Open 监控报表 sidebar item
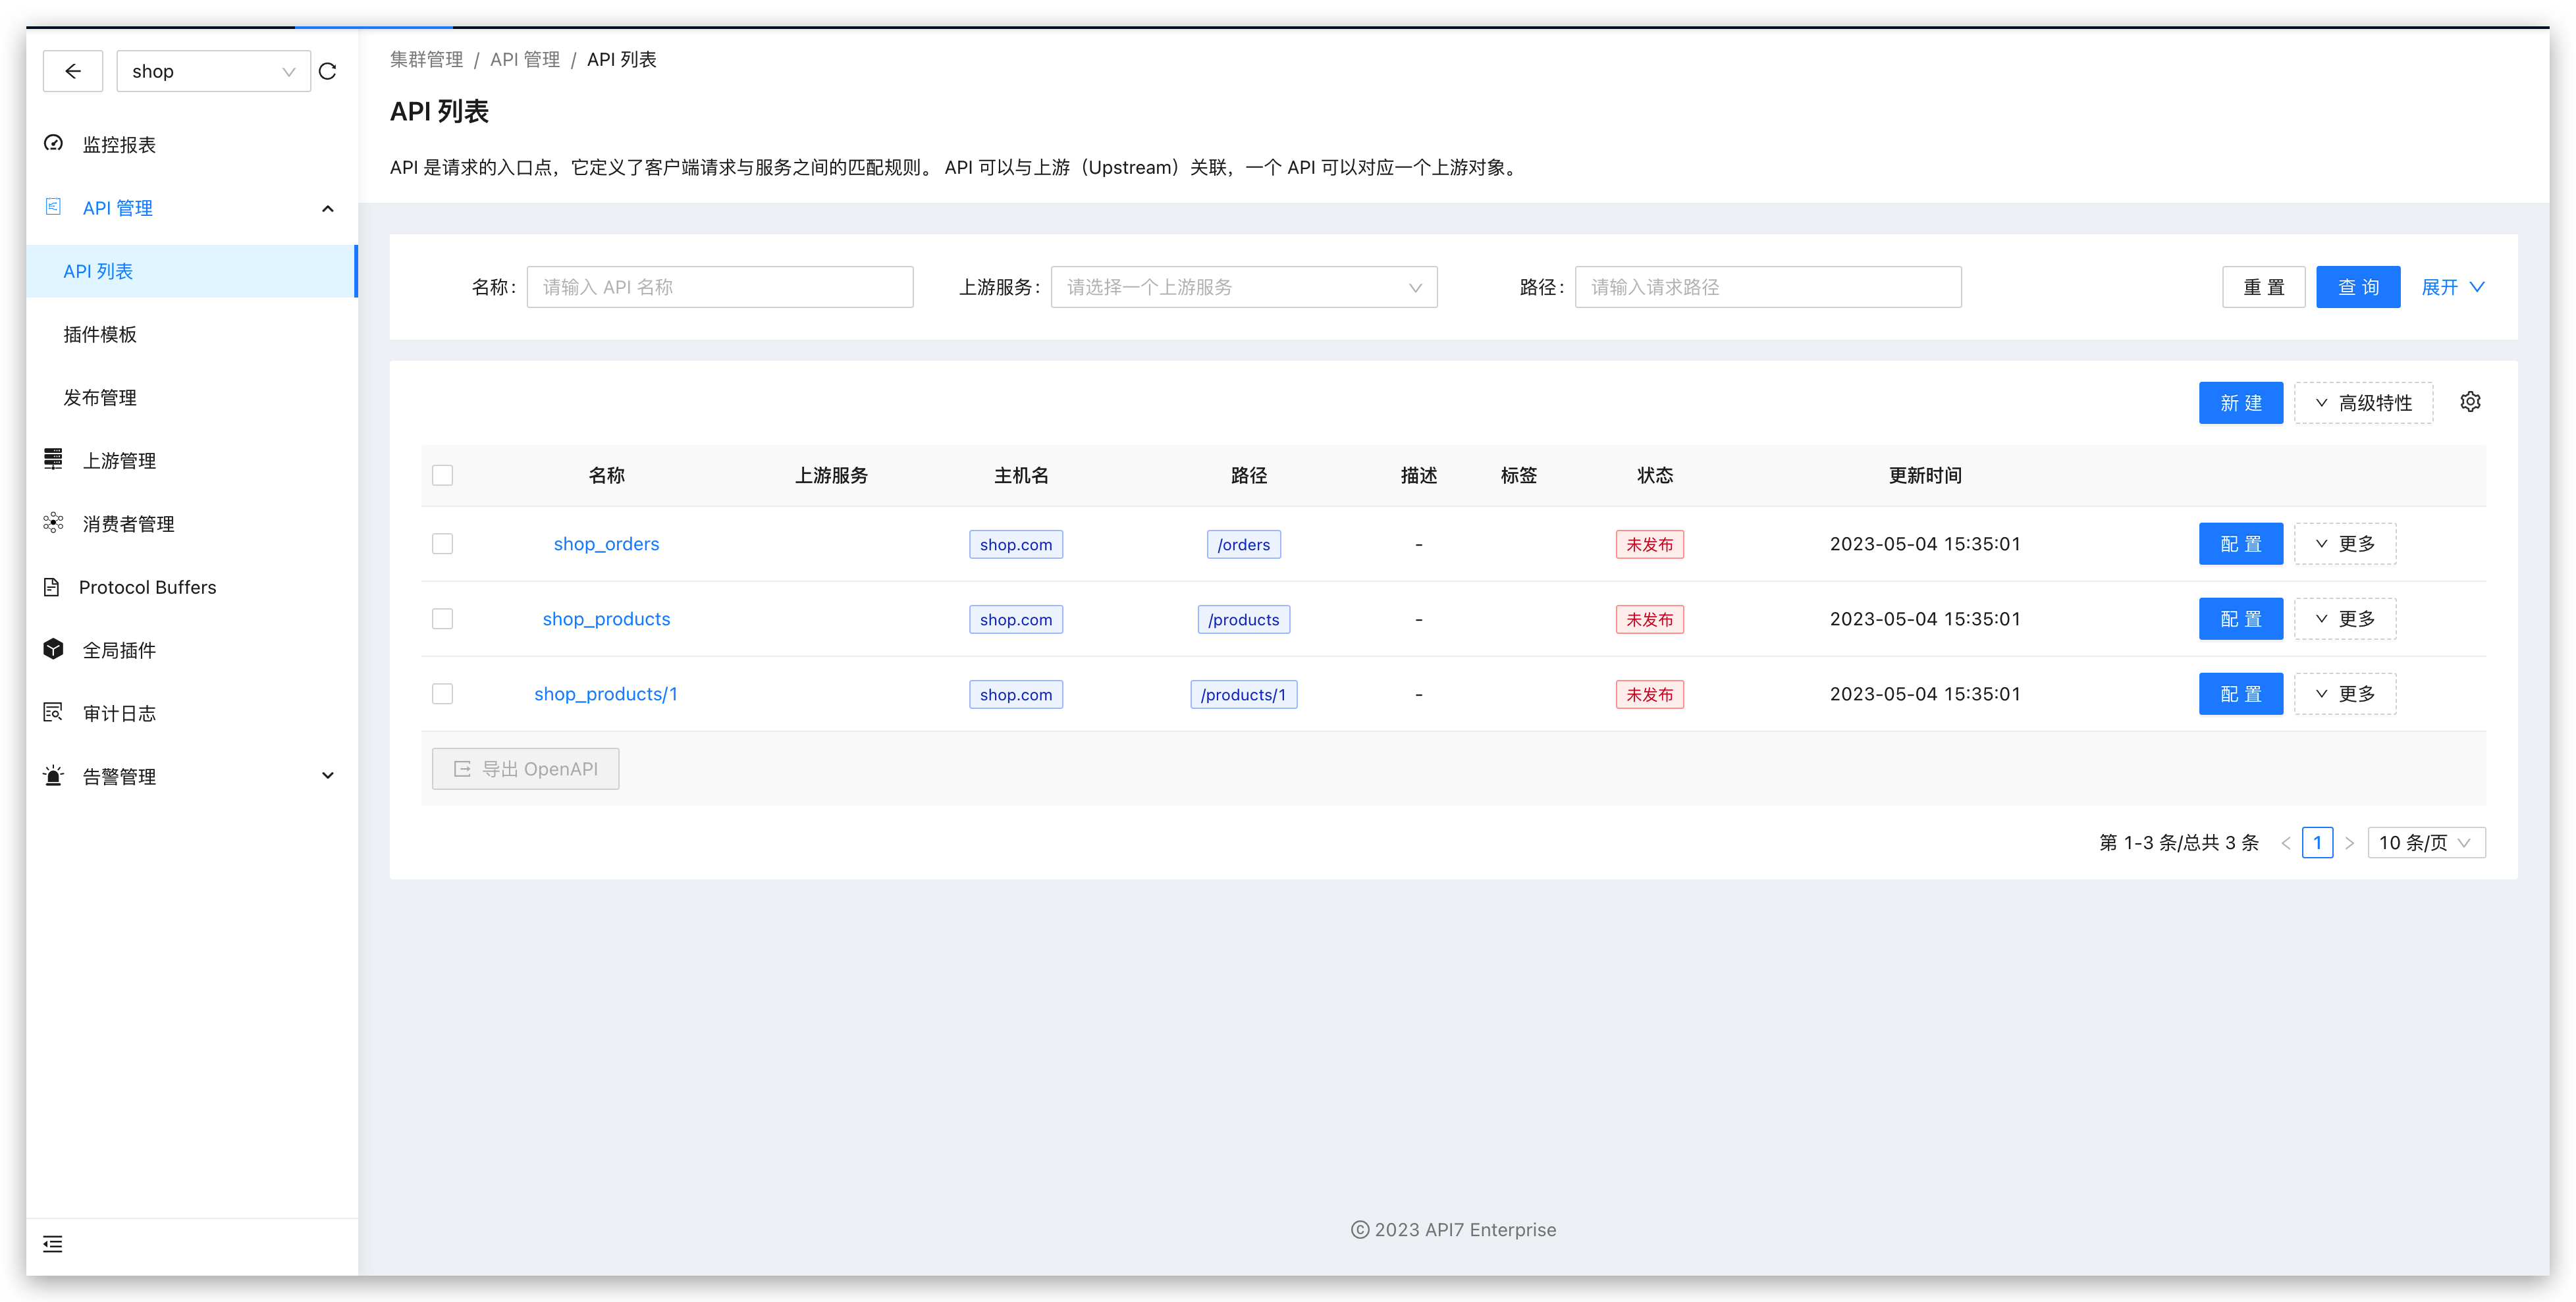The image size is (2576, 1302). 191,144
